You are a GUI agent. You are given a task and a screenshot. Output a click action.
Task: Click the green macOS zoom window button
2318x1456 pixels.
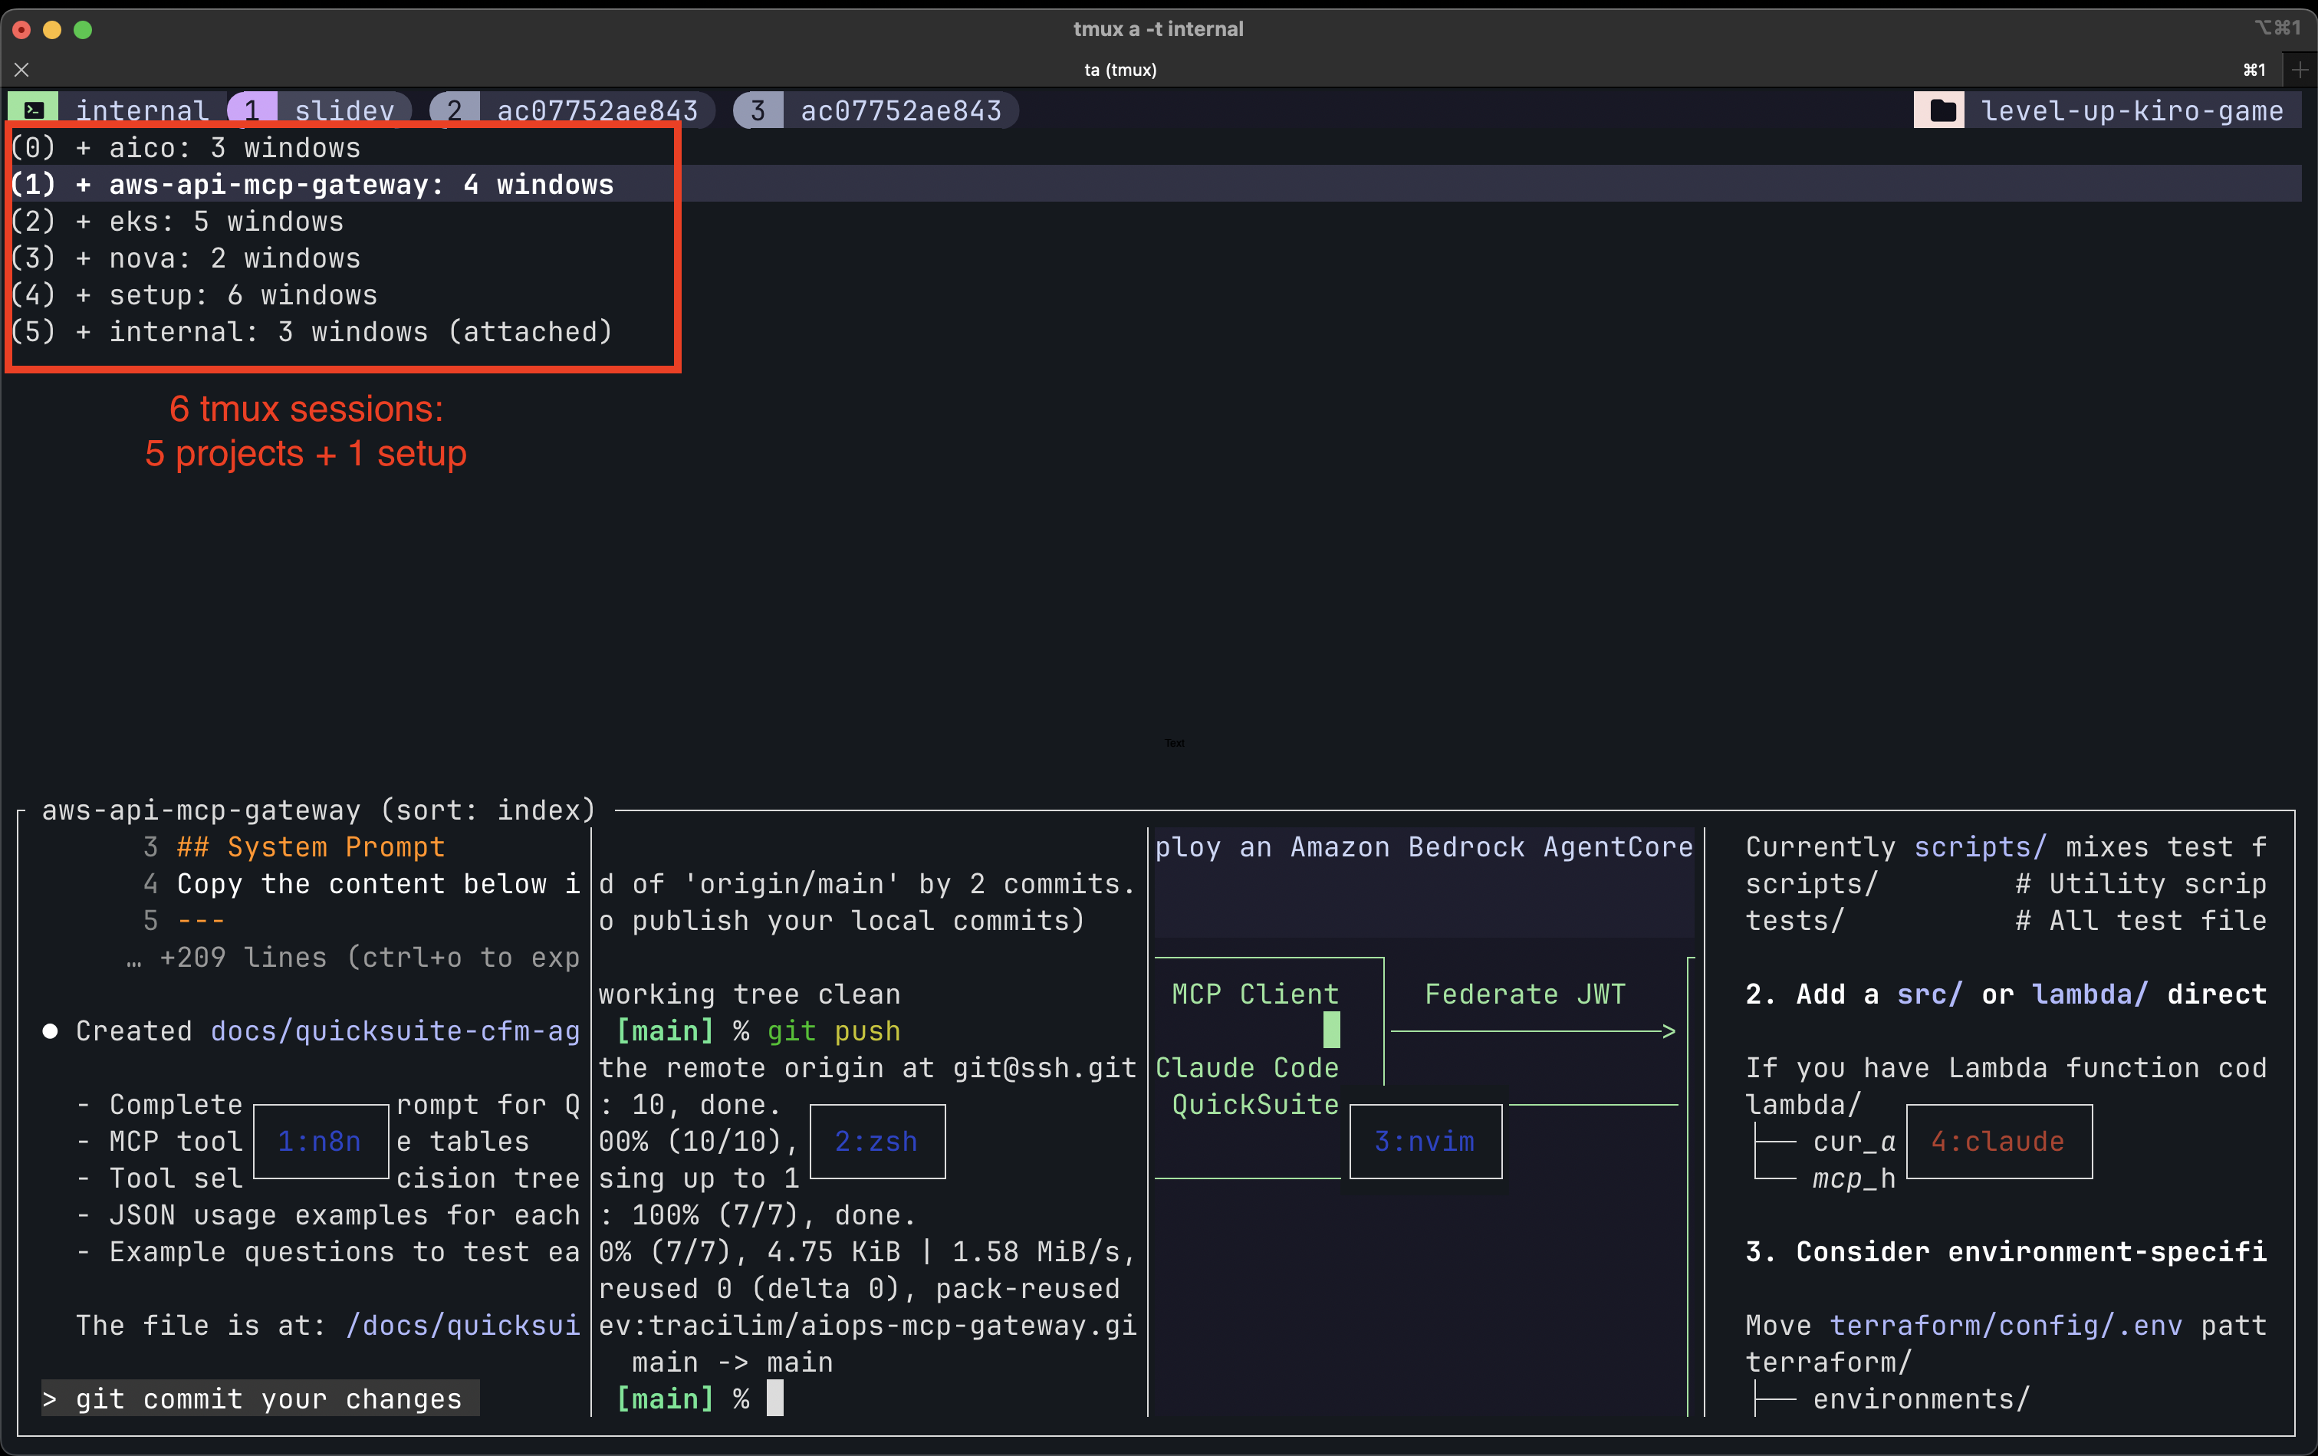tap(84, 30)
